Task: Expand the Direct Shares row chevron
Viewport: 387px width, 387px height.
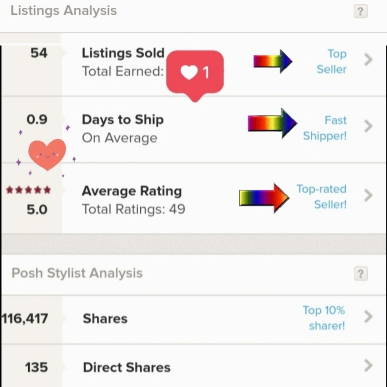Action: coord(368,366)
